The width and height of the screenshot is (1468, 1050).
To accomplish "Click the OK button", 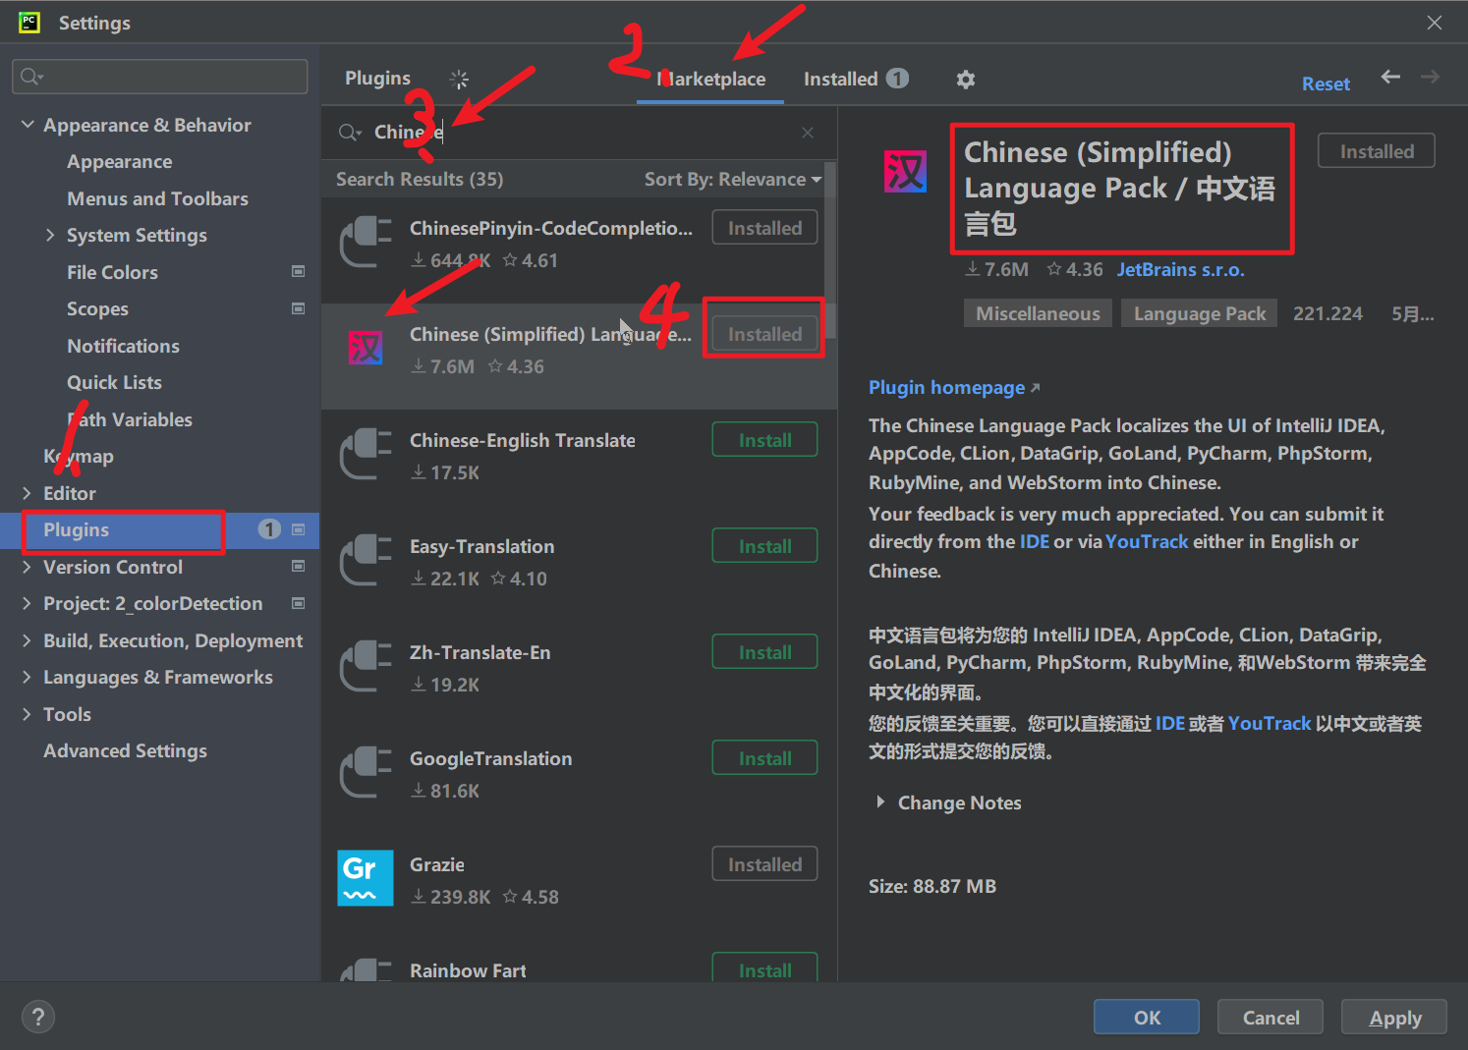I will click(x=1147, y=1018).
